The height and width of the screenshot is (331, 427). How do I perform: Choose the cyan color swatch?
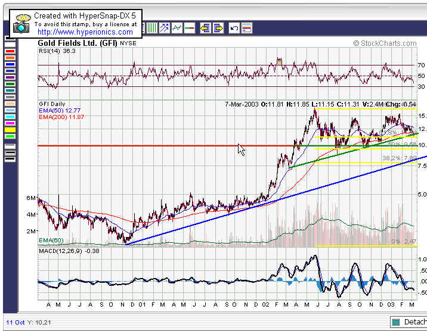pos(10,117)
